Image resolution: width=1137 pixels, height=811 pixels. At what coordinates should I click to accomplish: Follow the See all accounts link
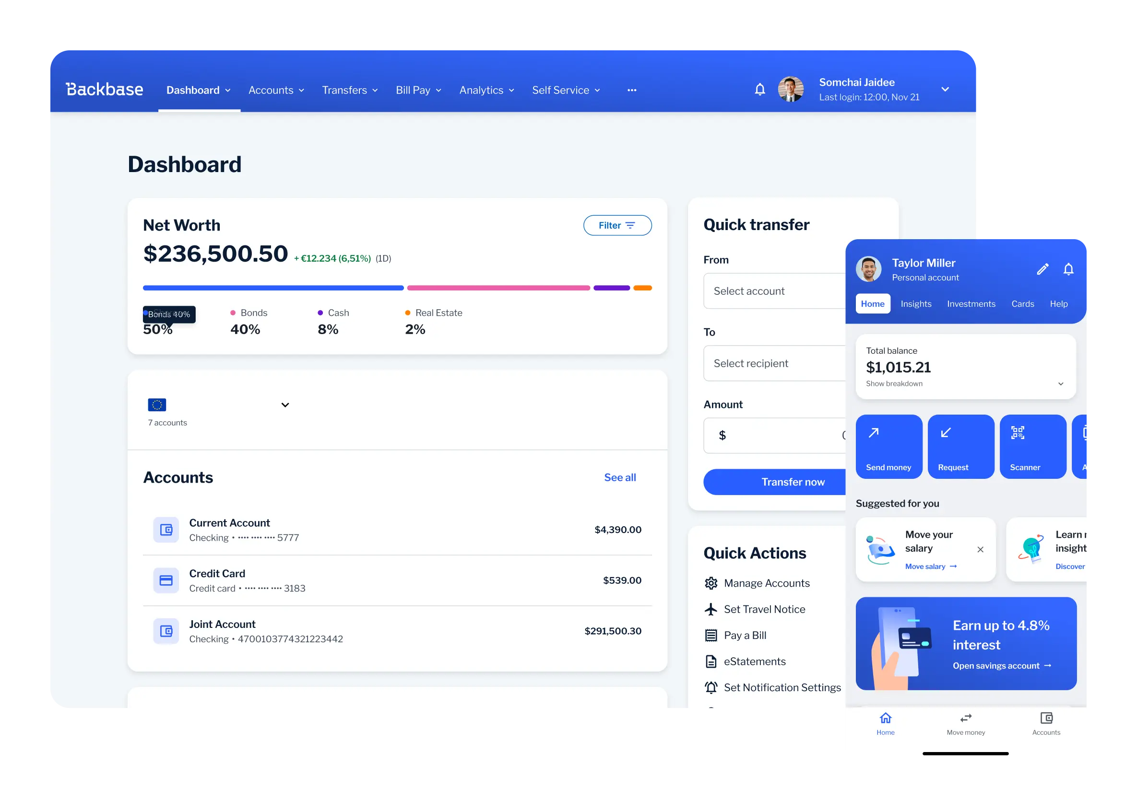tap(619, 477)
